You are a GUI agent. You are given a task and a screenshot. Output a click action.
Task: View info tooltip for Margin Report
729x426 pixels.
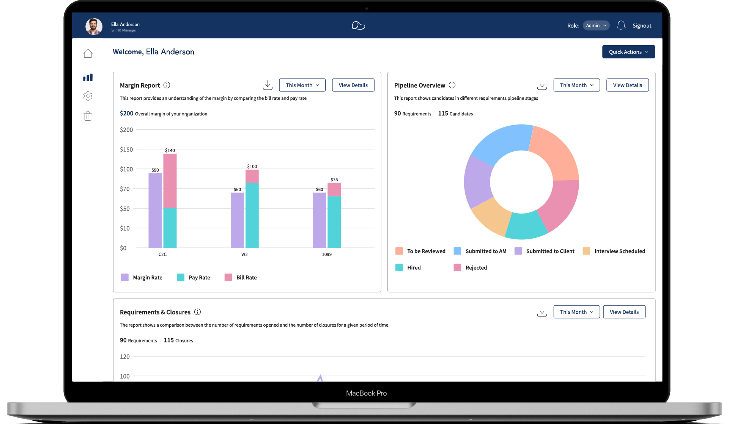click(167, 85)
